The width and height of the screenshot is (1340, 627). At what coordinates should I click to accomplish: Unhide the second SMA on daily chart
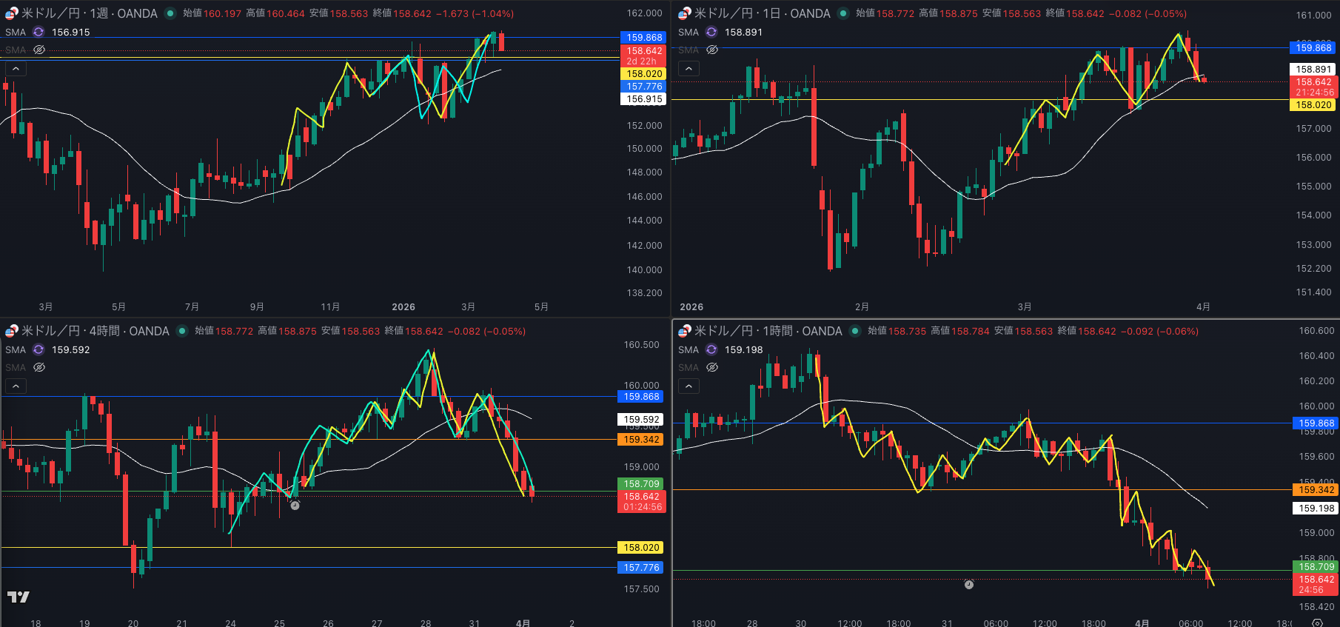tap(712, 50)
